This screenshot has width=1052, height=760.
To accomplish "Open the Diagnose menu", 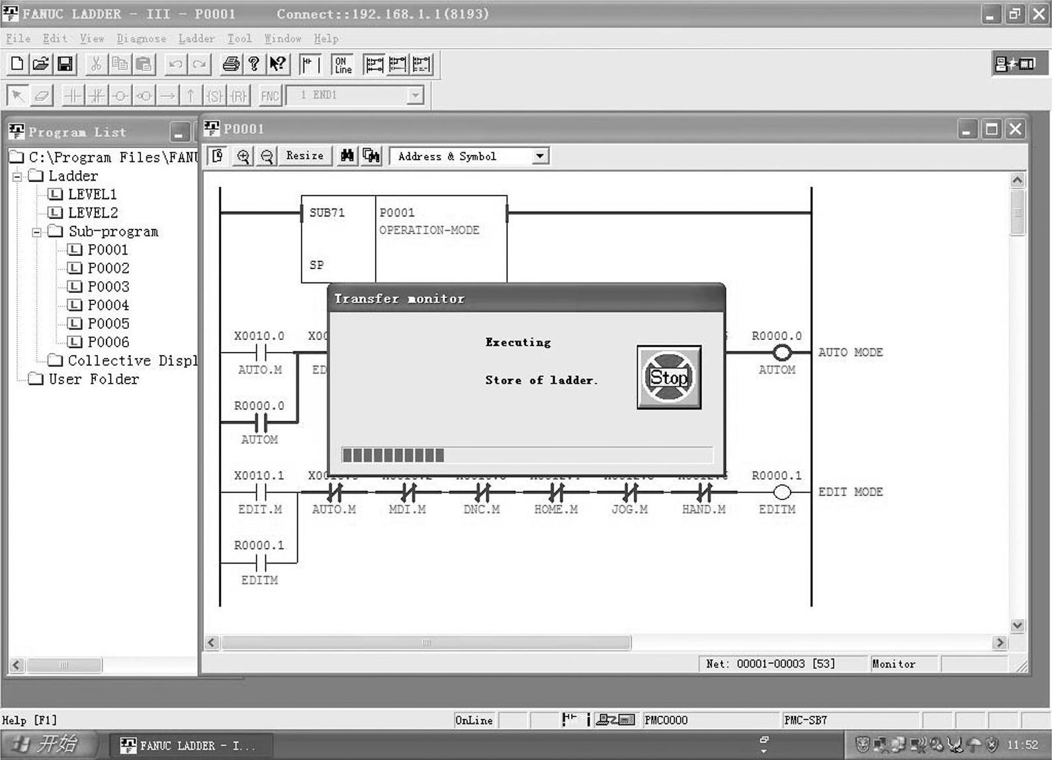I will 141,38.
